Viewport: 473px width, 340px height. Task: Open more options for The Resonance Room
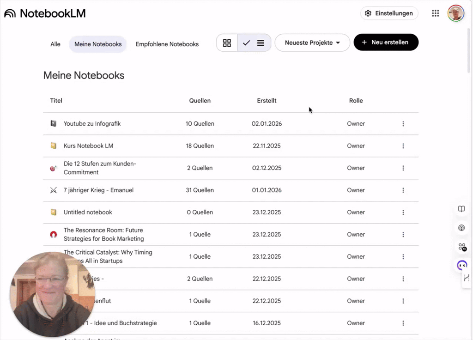point(403,234)
